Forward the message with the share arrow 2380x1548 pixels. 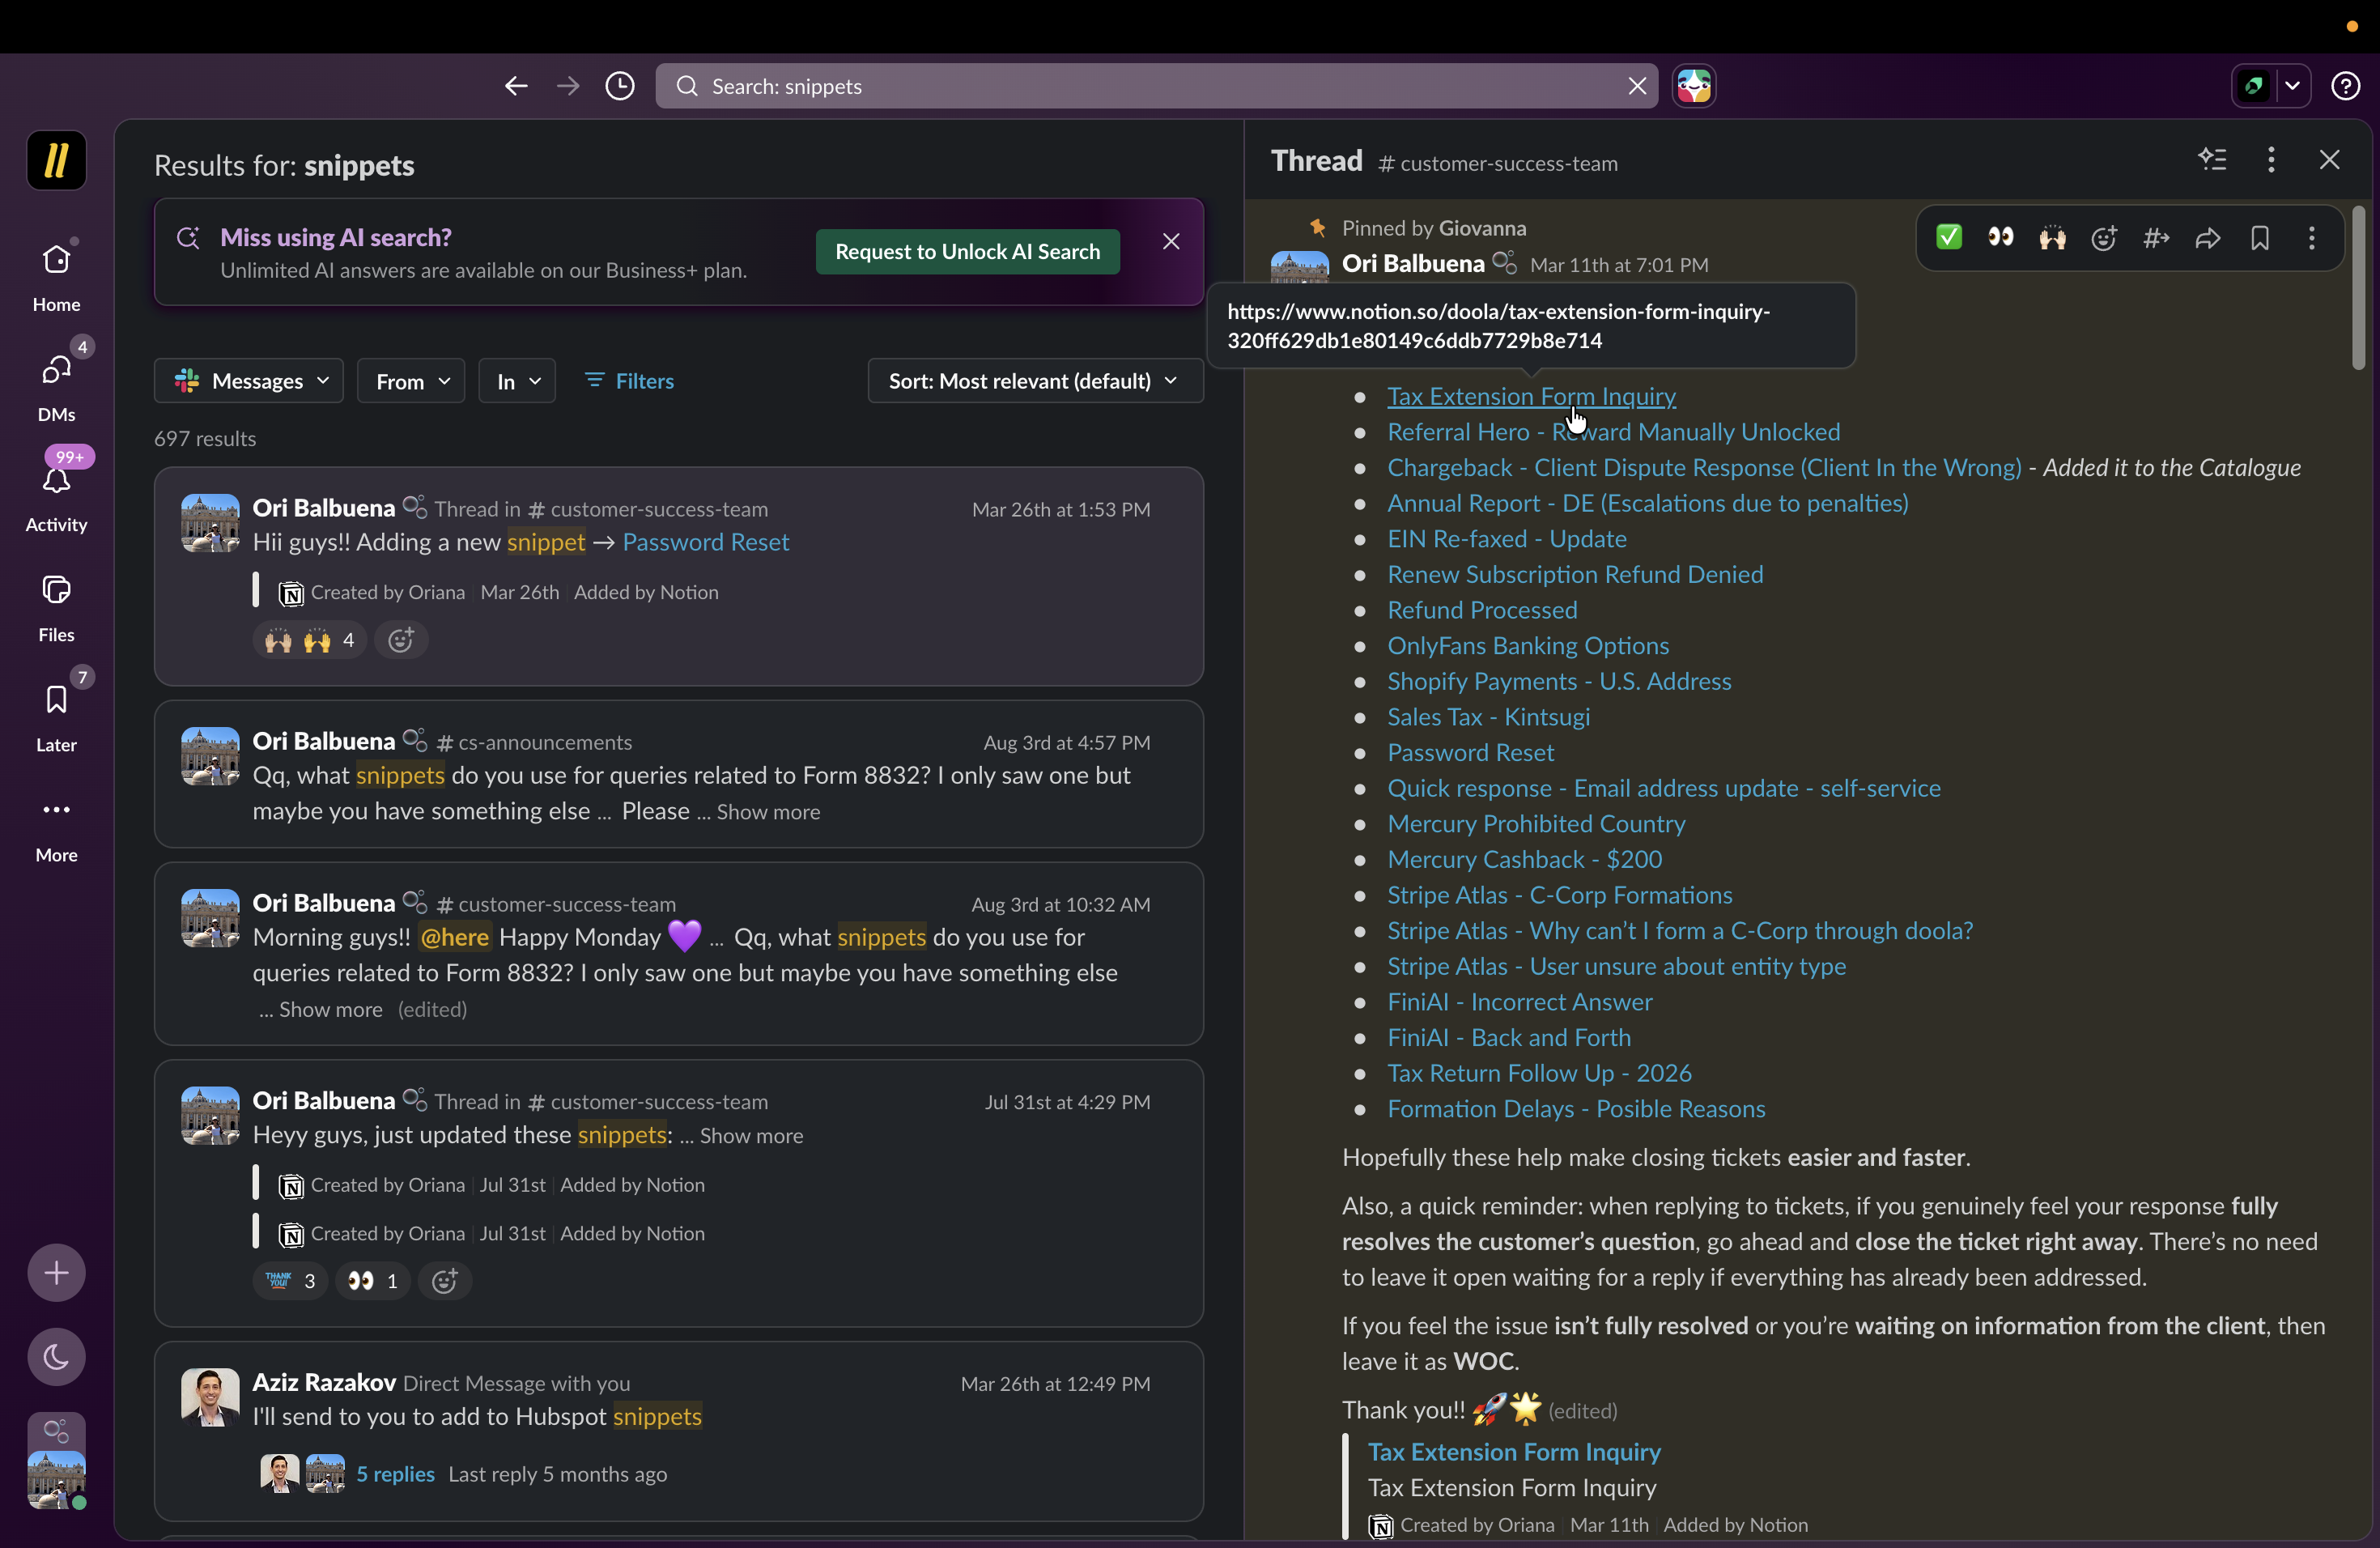pyautogui.click(x=2208, y=237)
